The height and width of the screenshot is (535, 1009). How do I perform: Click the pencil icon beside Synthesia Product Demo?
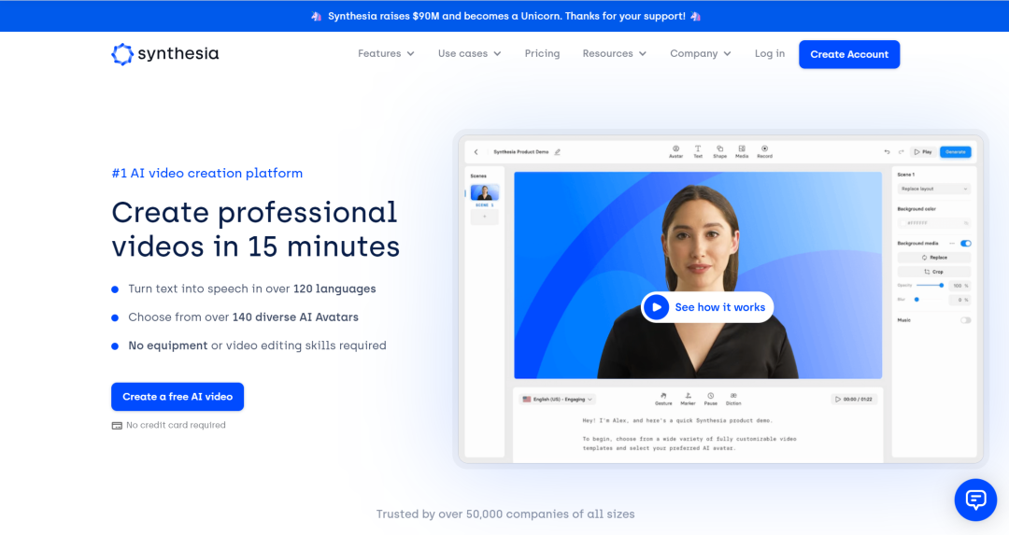coord(557,152)
